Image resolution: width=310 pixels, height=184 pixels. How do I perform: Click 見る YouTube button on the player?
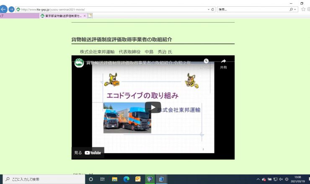[88, 153]
